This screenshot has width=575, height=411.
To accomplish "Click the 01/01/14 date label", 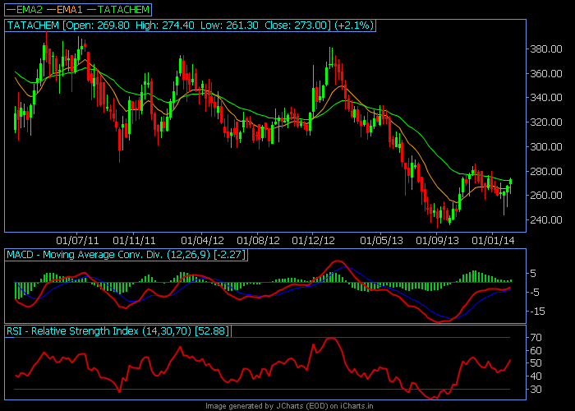I will 493,241.
